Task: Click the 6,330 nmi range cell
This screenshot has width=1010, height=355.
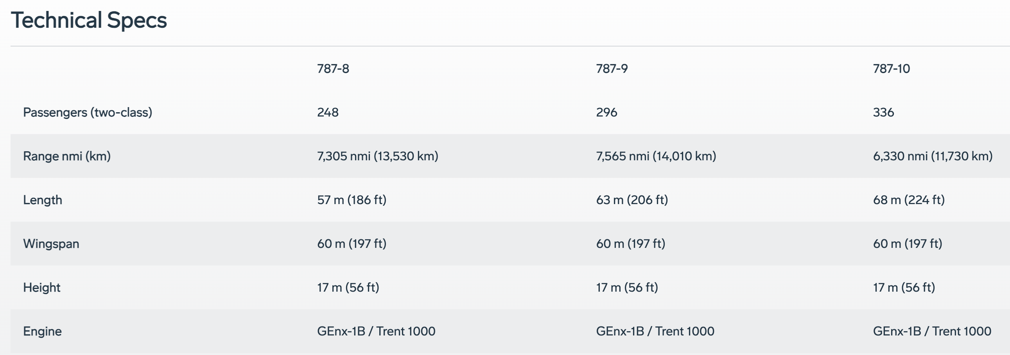Action: pos(933,156)
